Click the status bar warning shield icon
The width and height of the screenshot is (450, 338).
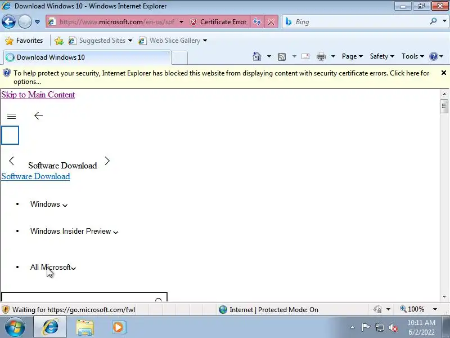tap(6, 309)
